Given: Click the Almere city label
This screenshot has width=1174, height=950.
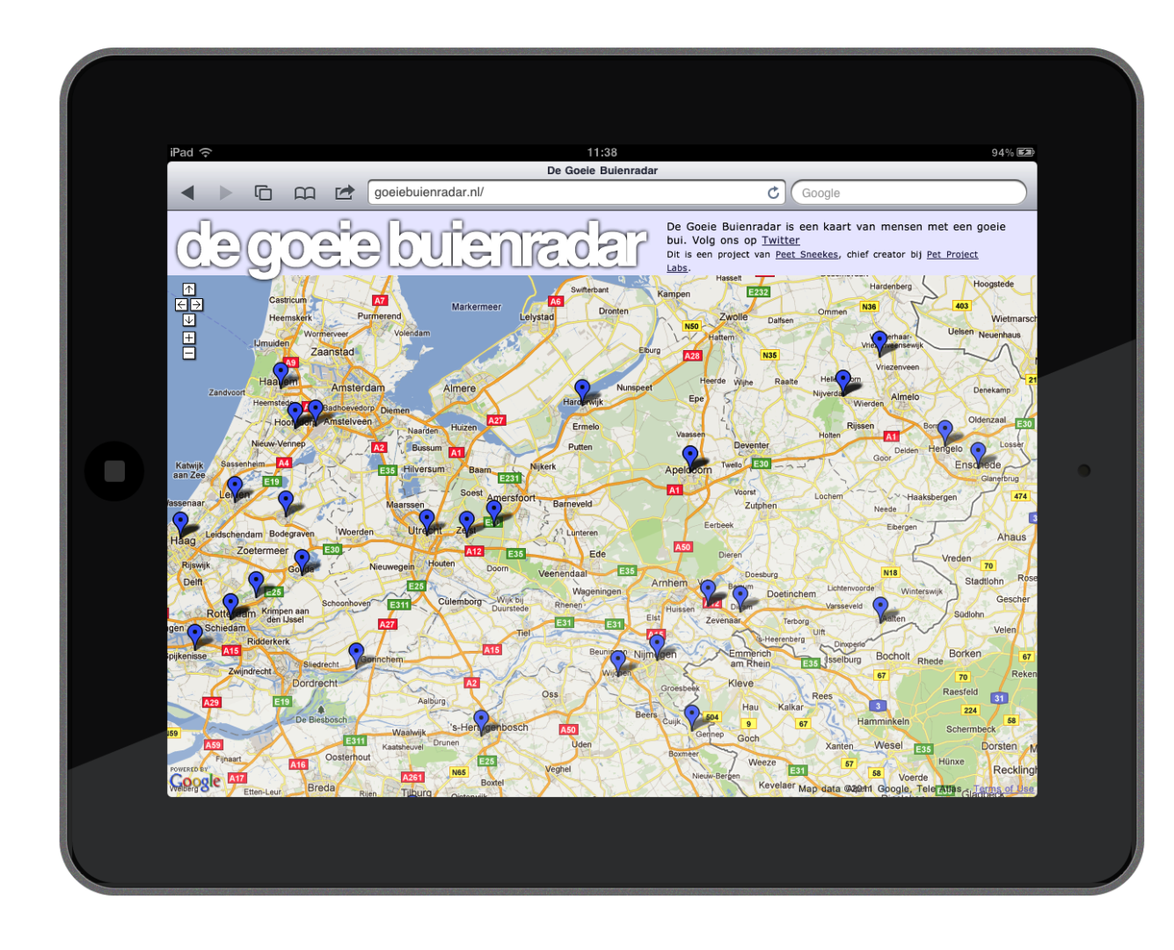Looking at the screenshot, I should pyautogui.click(x=459, y=388).
